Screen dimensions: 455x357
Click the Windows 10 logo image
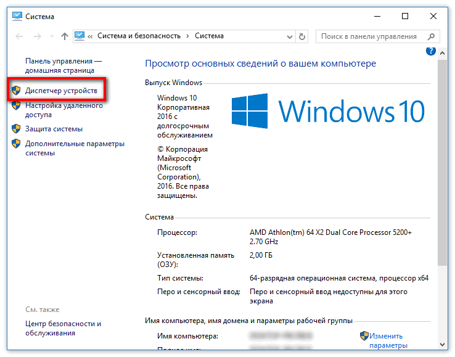click(x=328, y=111)
